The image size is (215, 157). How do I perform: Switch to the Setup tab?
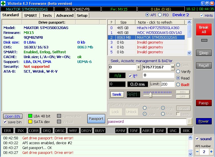pyautogui.click(x=82, y=15)
